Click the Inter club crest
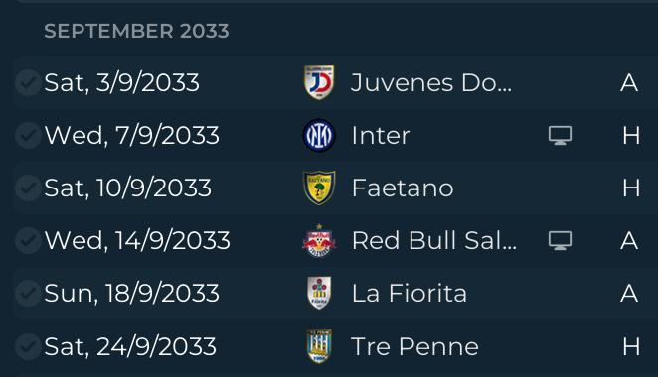658x377 pixels. point(319,135)
